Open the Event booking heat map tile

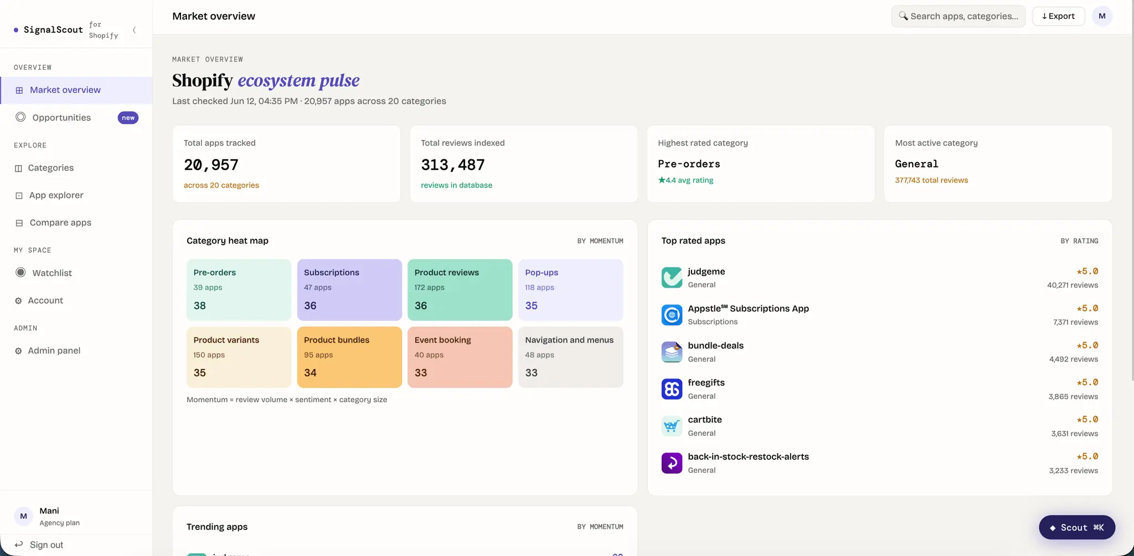460,357
